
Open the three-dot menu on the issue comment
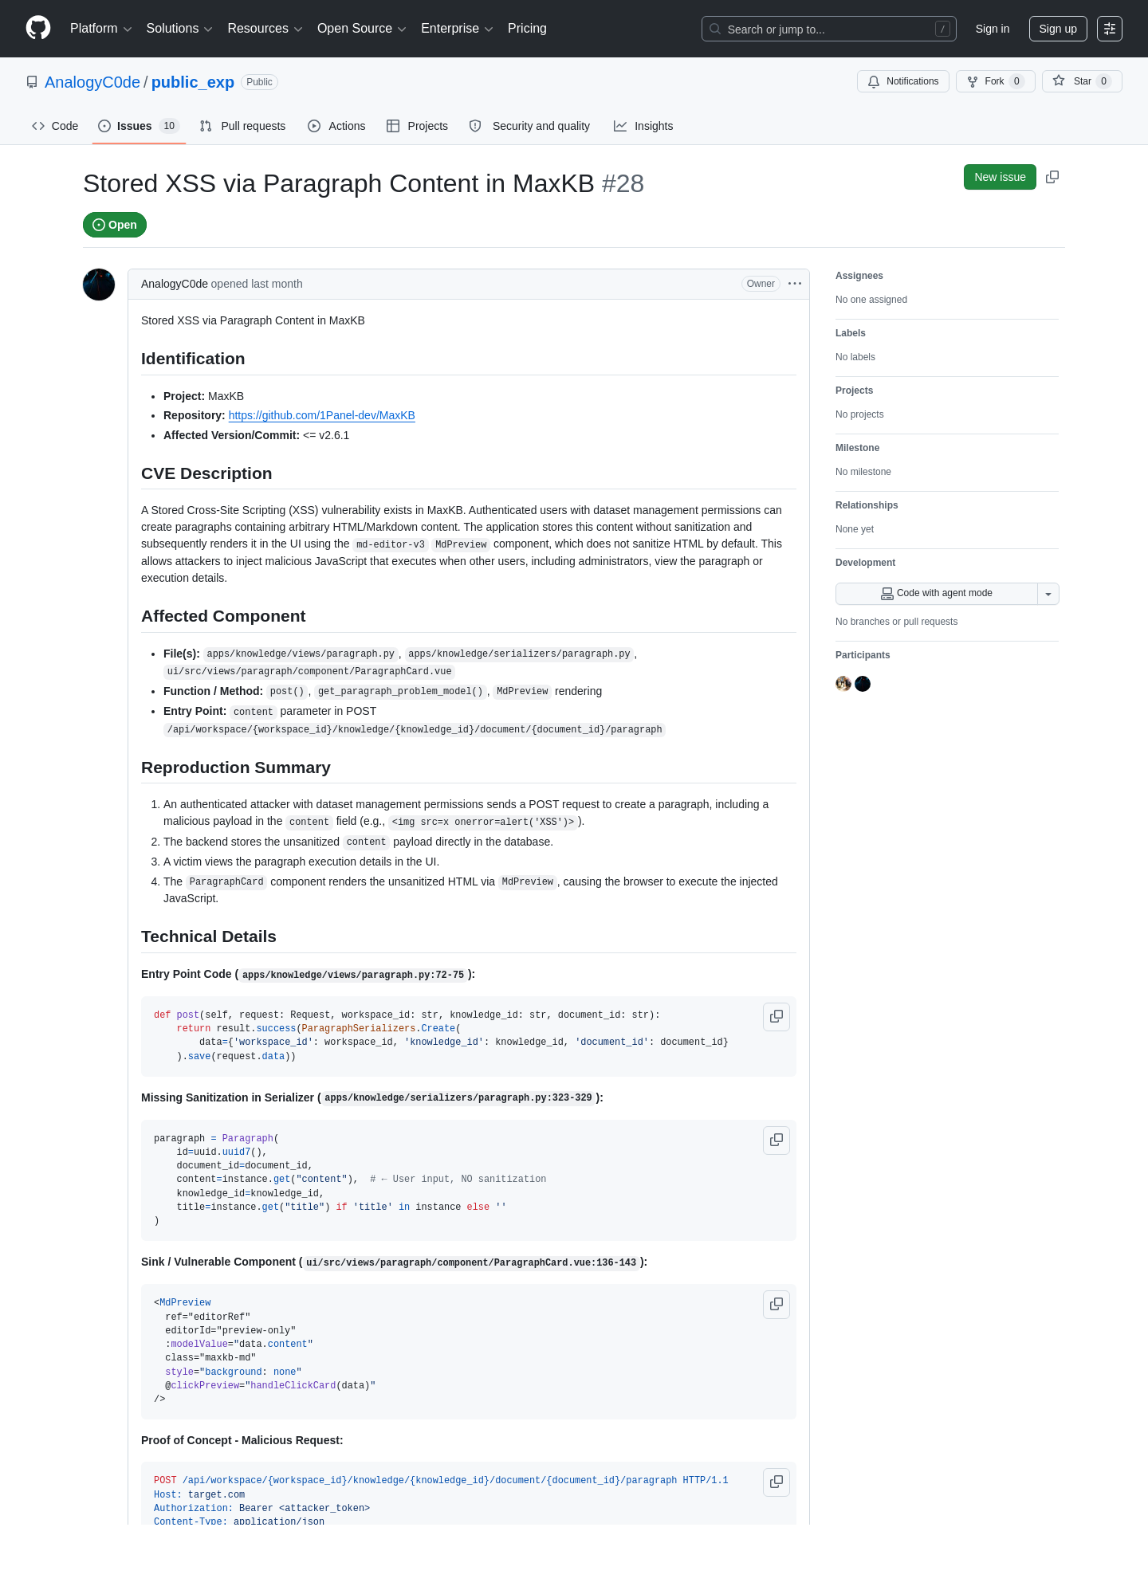pos(795,284)
